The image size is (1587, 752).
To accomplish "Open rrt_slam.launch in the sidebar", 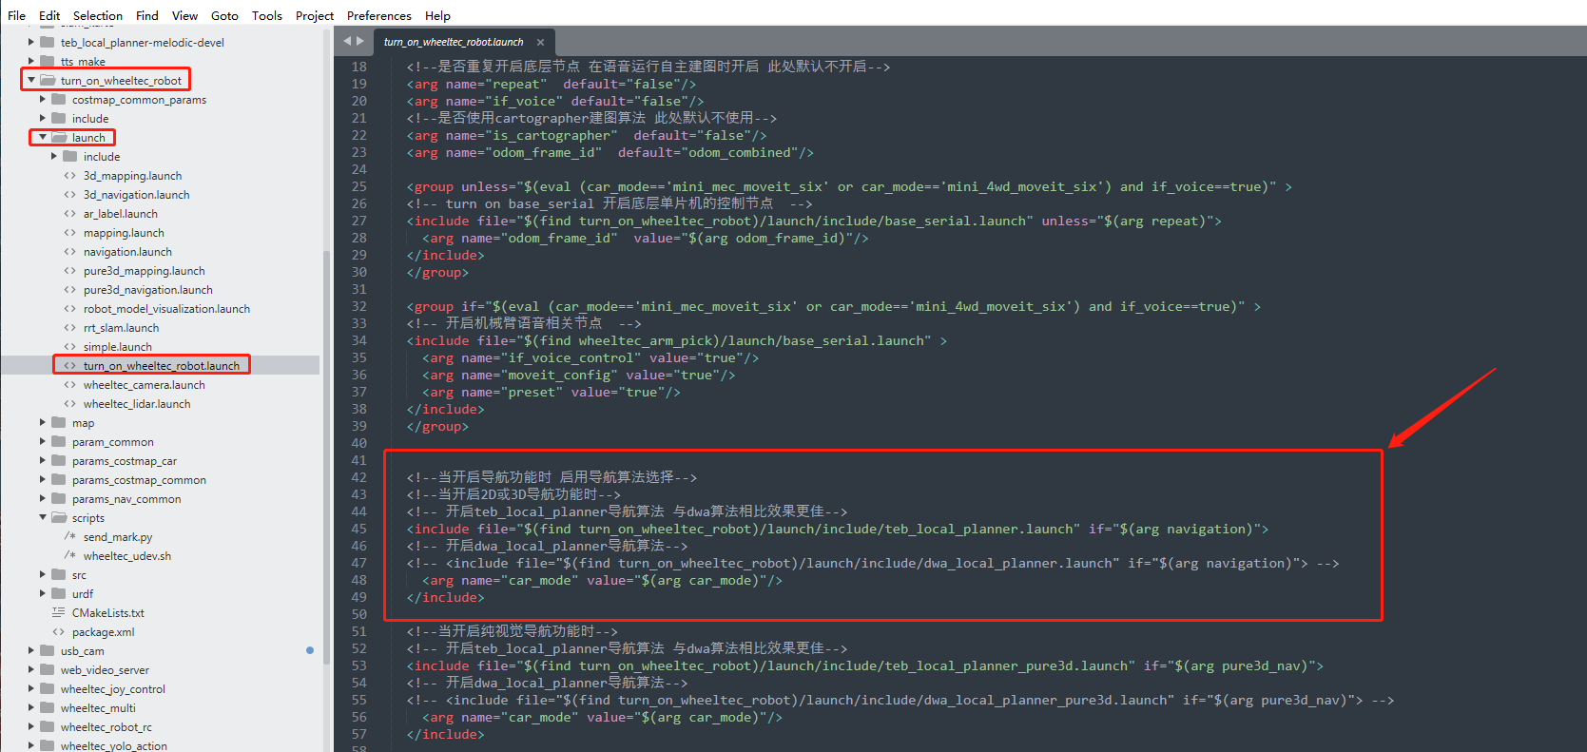I will coord(121,328).
